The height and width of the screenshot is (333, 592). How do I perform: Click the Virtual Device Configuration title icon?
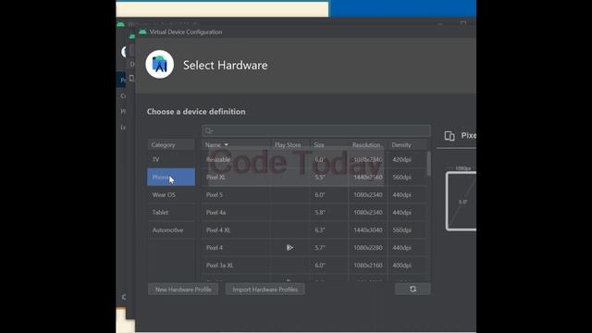tap(142, 32)
